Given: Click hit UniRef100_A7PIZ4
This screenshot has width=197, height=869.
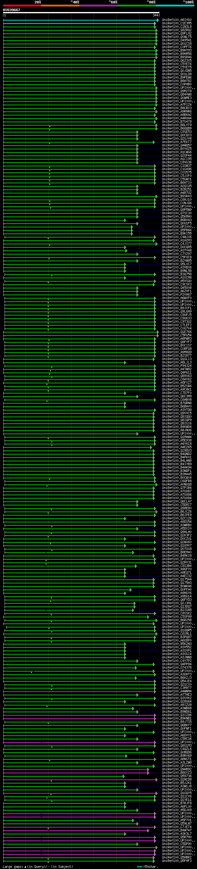Looking at the screenshot, I should click(x=177, y=105).
